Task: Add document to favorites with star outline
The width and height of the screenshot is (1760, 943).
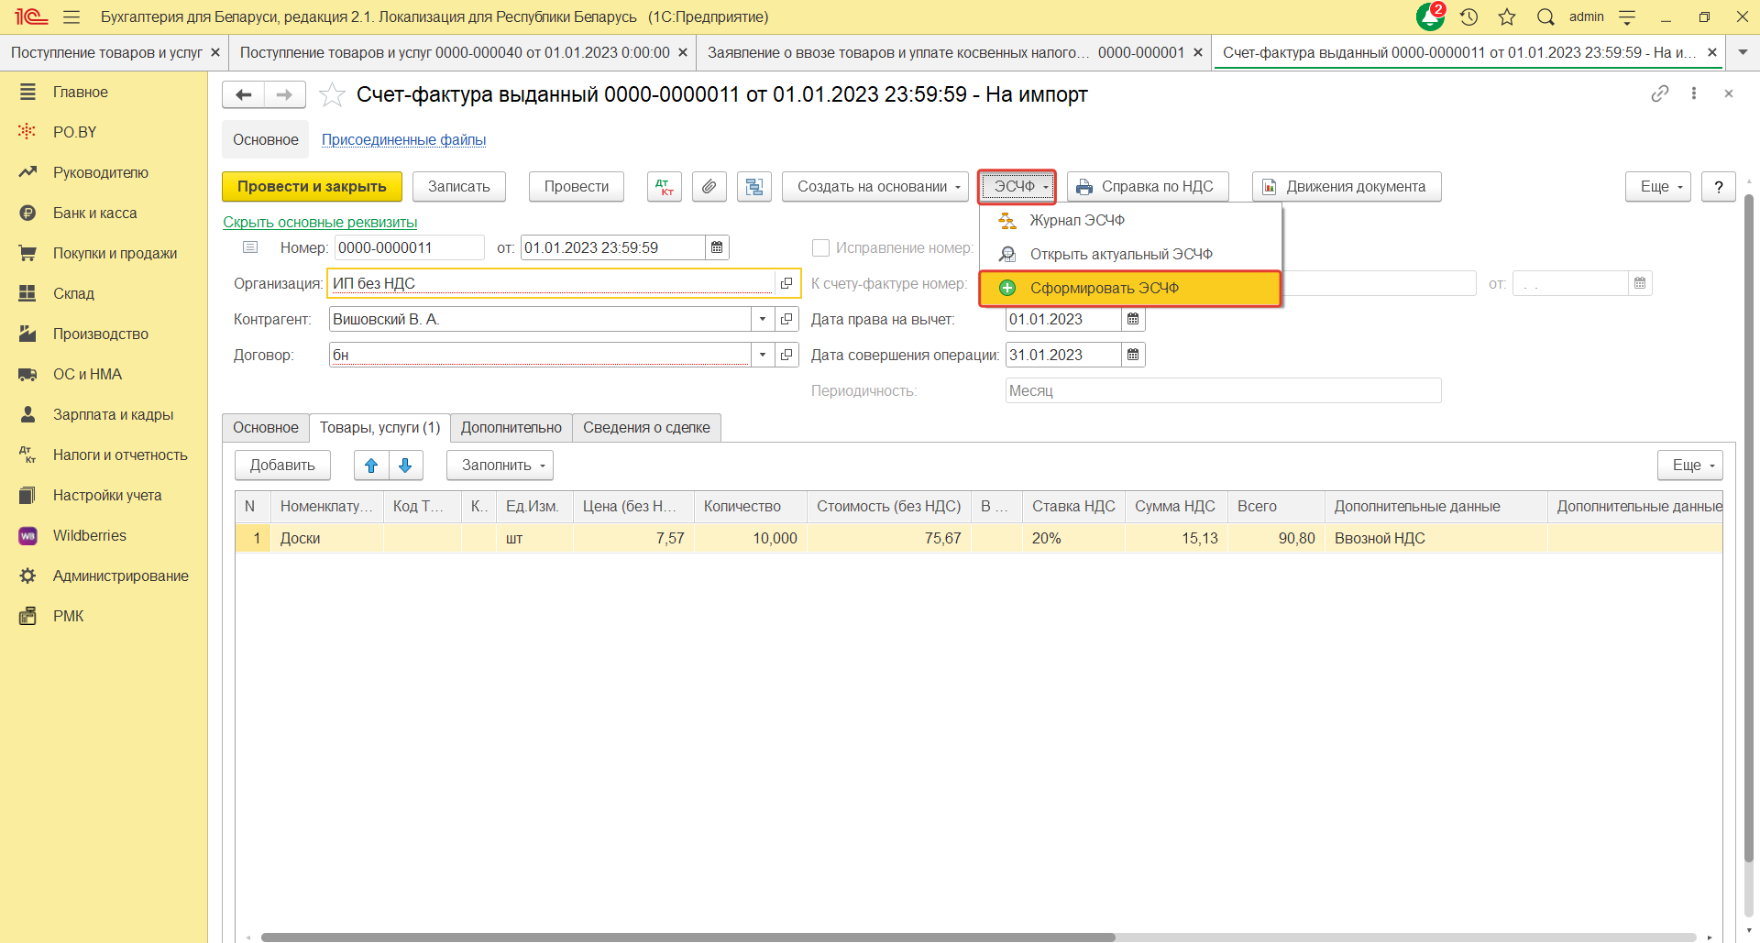Action: point(332,94)
